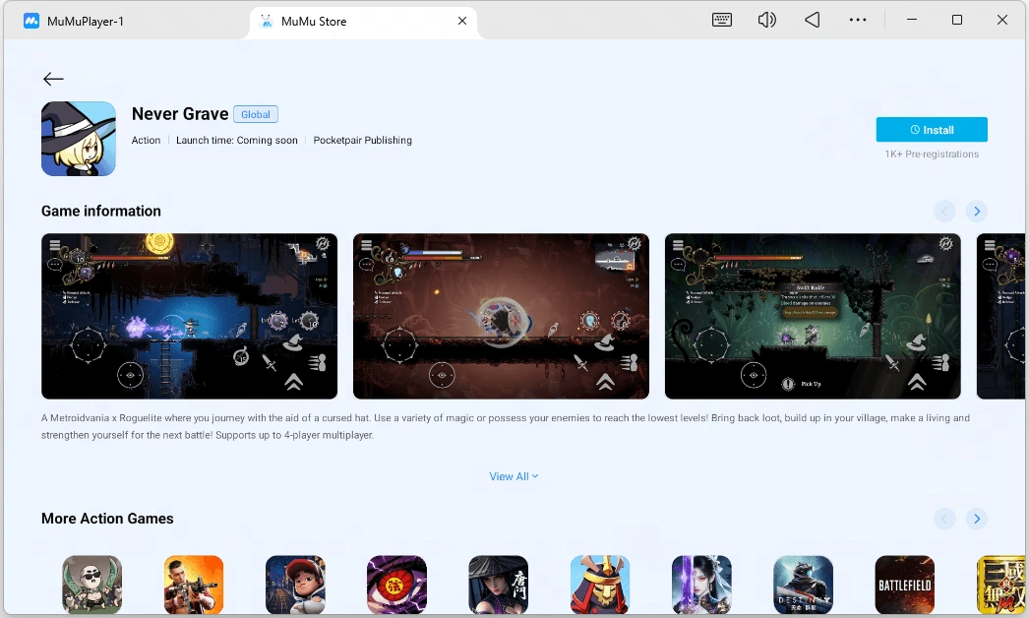Click the MuMuPlayer logo icon
This screenshot has height=618, width=1029.
[31, 21]
